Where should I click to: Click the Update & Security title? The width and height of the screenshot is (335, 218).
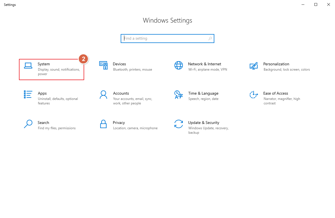click(204, 123)
